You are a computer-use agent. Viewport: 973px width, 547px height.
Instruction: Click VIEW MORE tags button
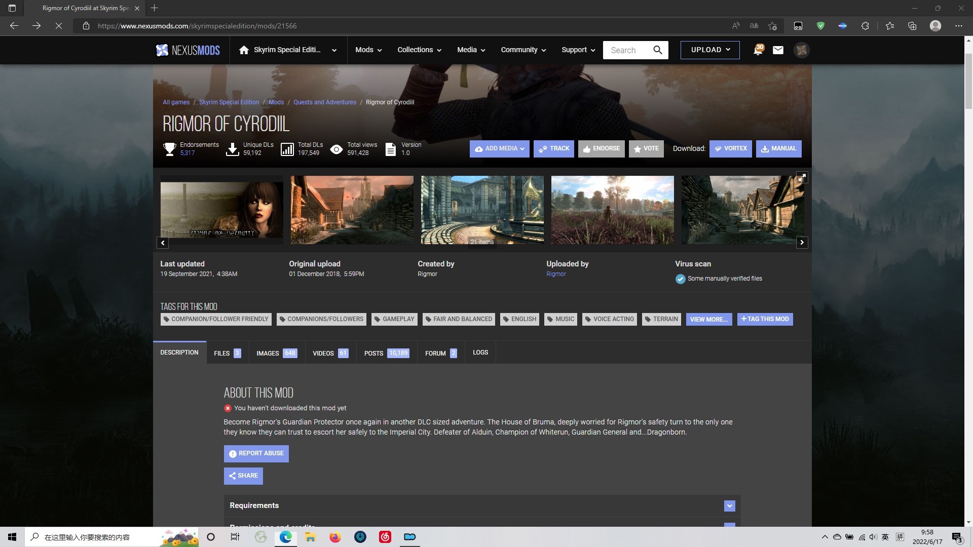(708, 320)
